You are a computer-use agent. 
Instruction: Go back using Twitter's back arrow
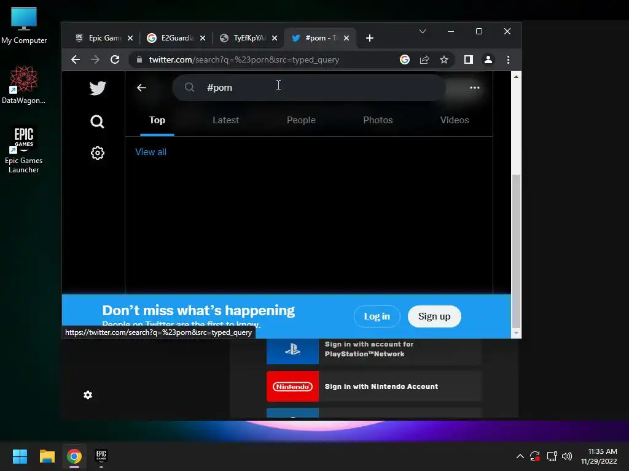coord(141,88)
